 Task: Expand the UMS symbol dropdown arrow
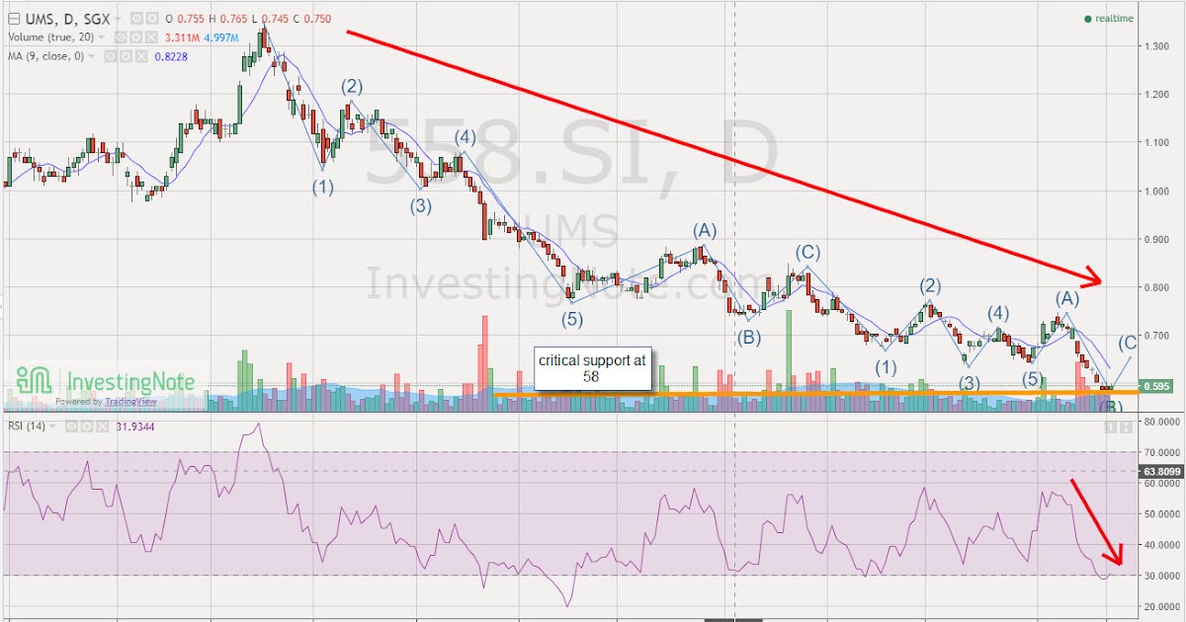117,17
